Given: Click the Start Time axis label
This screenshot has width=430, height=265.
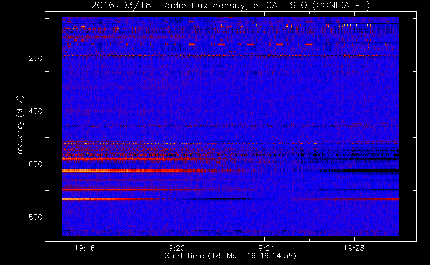Looking at the screenshot, I should click(x=230, y=256).
